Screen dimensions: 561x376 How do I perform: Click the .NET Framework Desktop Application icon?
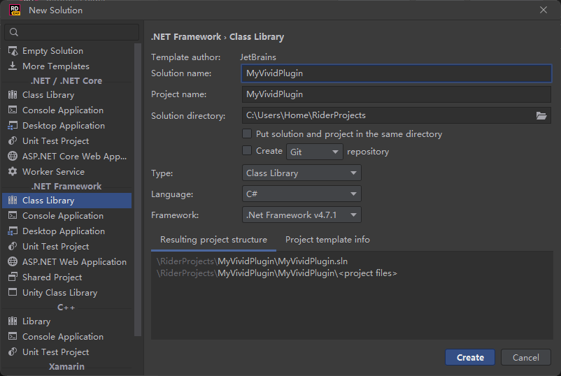(x=13, y=231)
